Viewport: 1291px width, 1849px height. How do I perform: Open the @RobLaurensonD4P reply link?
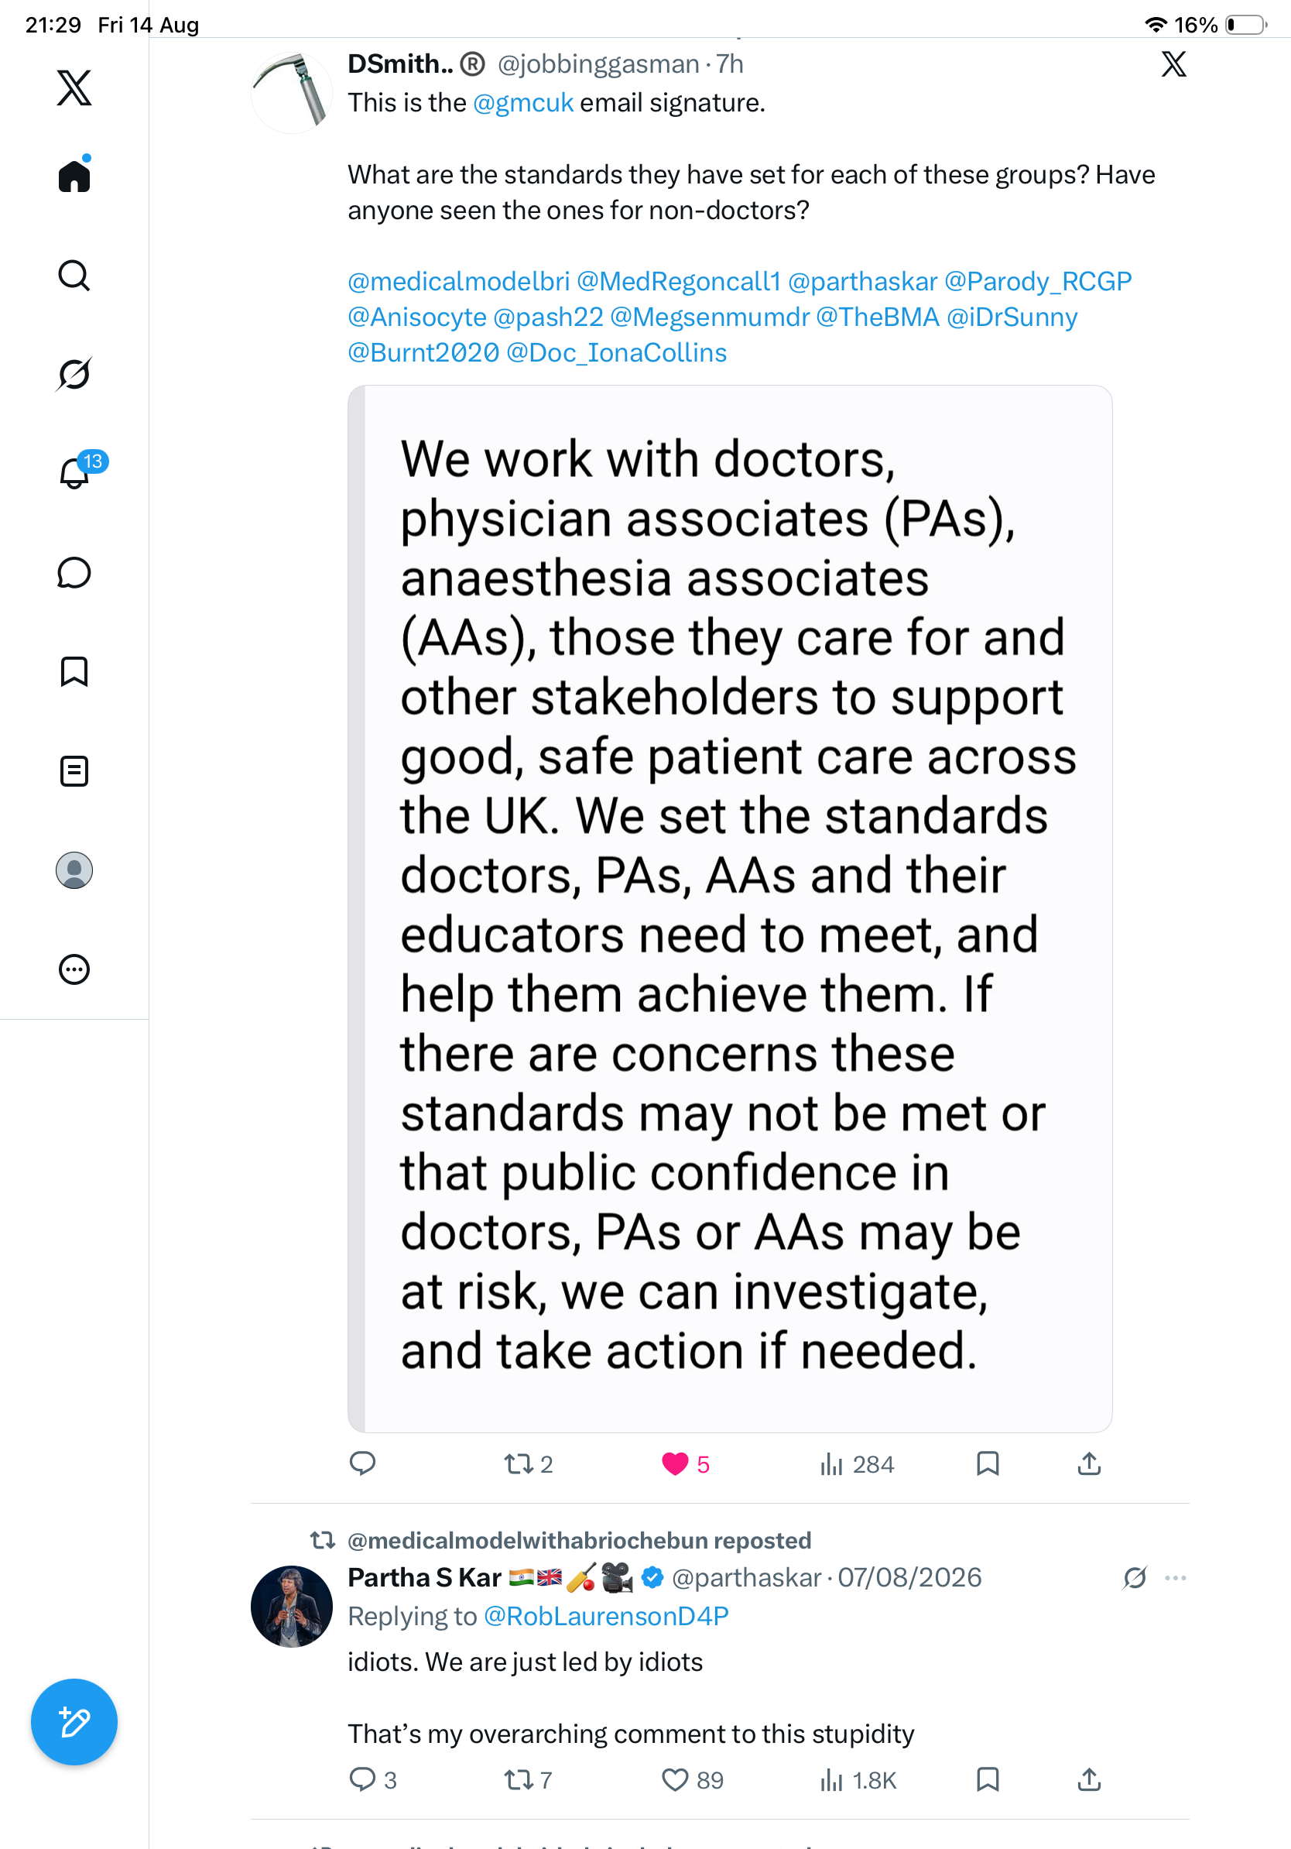pyautogui.click(x=606, y=1615)
